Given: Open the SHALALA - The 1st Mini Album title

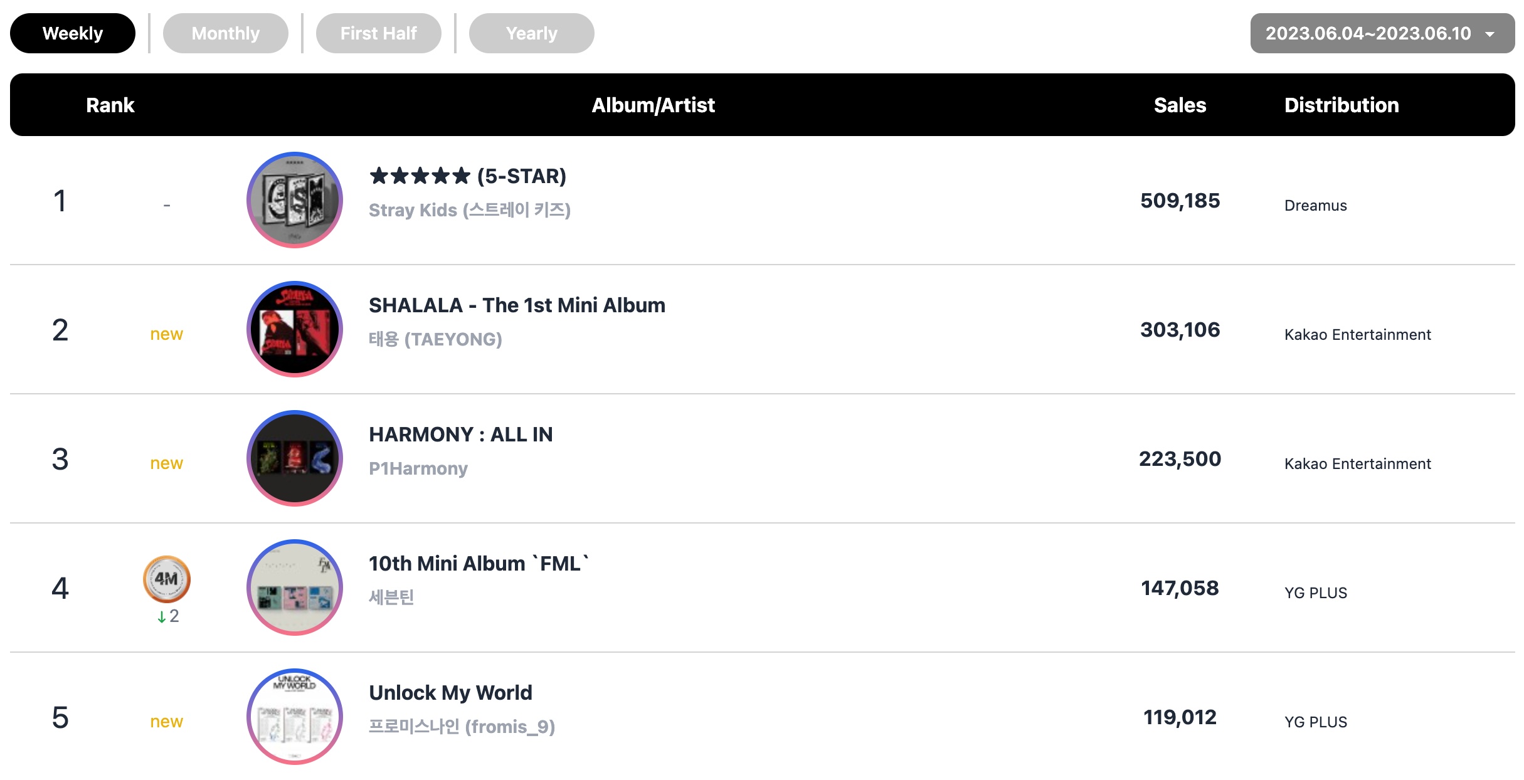Looking at the screenshot, I should [517, 305].
